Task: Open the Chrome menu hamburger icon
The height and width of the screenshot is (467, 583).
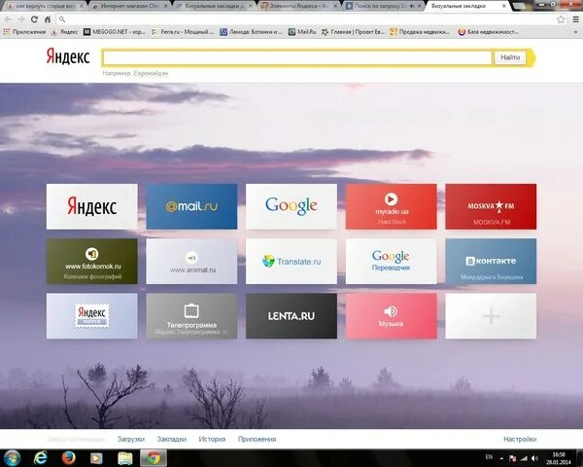Action: (x=575, y=19)
